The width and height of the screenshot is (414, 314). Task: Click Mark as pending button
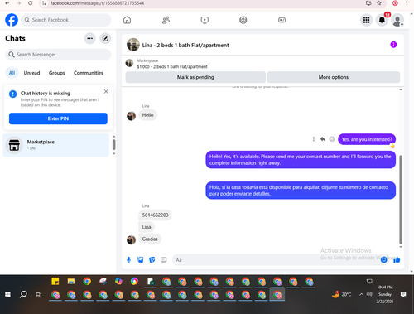[x=195, y=77]
